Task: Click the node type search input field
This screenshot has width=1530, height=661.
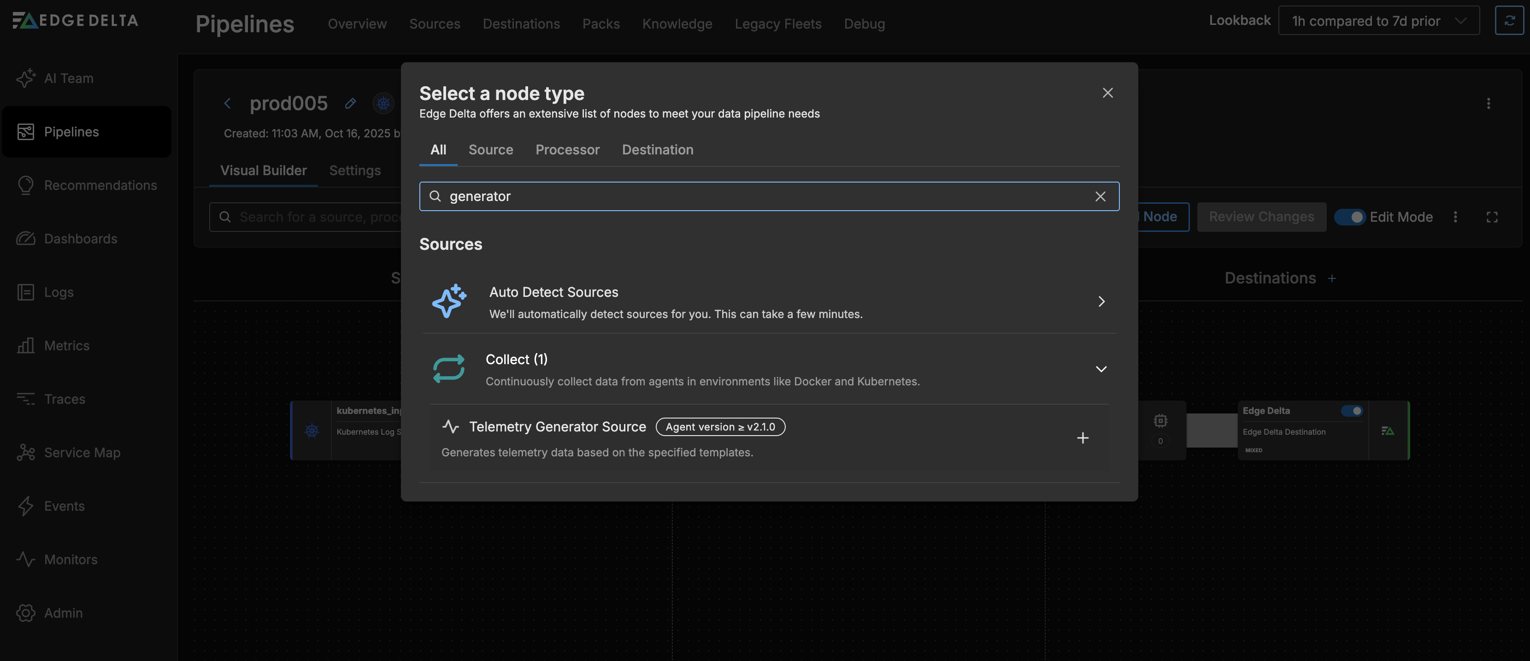Action: [766, 196]
